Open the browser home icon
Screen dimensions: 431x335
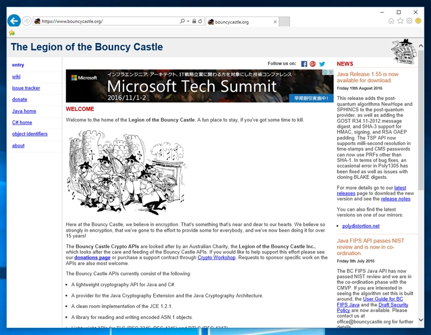pos(391,21)
